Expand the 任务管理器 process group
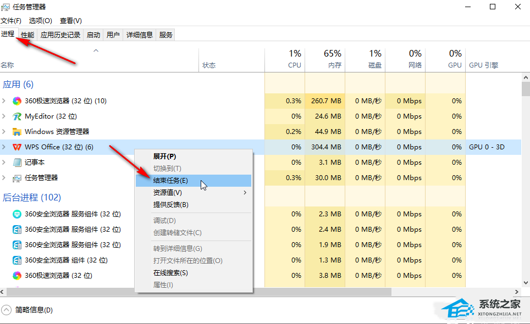The height and width of the screenshot is (324, 530). [x=4, y=177]
